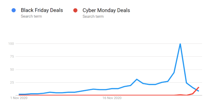Click 'Search term' under Cyber Monday Deals
The width and height of the screenshot is (220, 105).
tap(93, 16)
